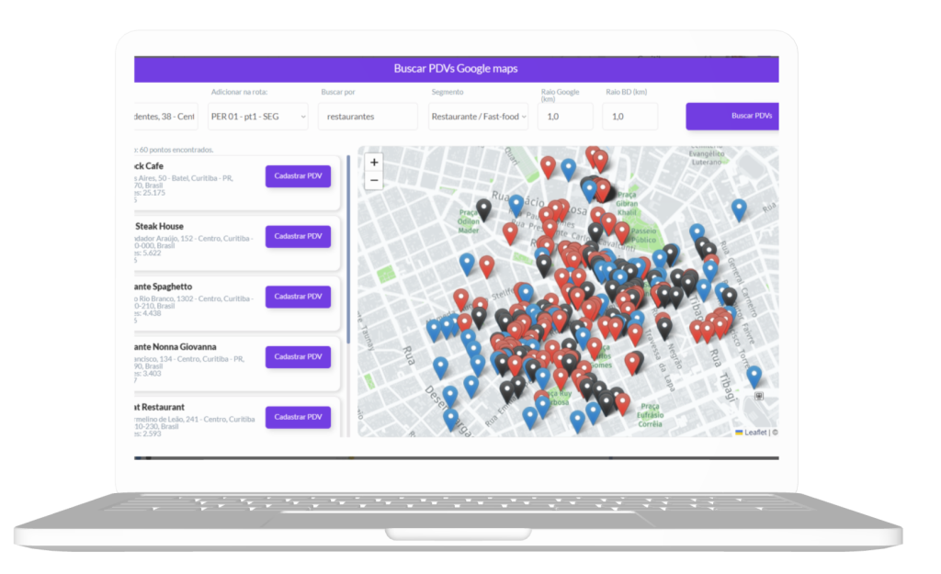
Task: Click red marker just below-right of Odilon Mader label
Action: coord(510,232)
